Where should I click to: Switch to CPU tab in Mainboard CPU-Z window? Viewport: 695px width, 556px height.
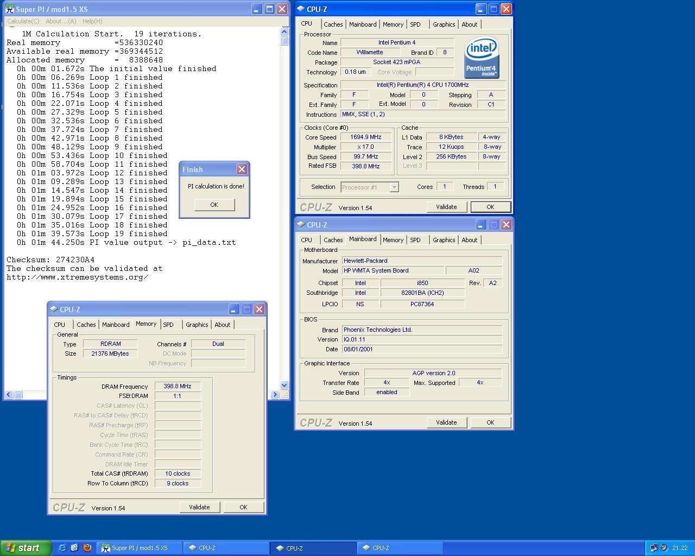coord(307,240)
